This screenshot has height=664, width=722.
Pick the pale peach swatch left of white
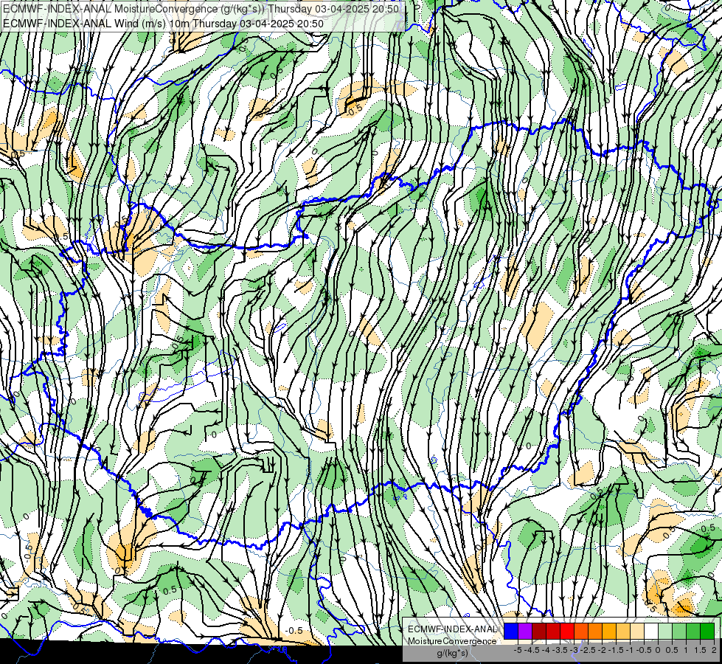(x=637, y=631)
